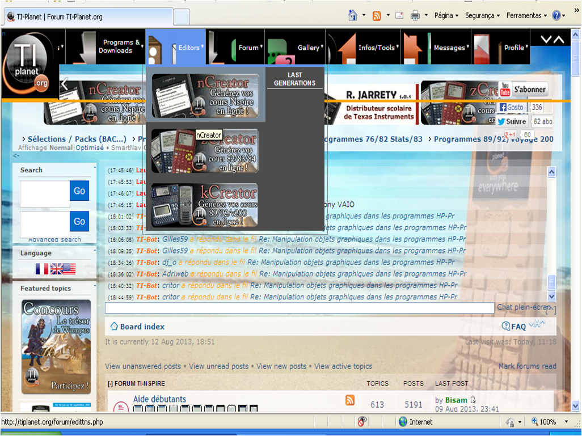
Task: Open the Editors menu
Action: click(176, 47)
